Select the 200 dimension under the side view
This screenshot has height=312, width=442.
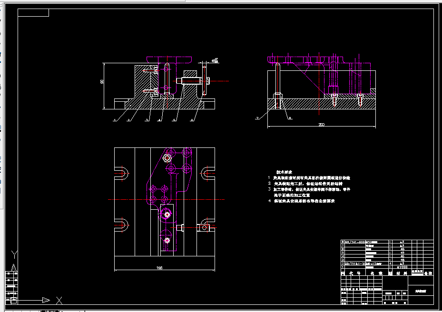pos(321,125)
